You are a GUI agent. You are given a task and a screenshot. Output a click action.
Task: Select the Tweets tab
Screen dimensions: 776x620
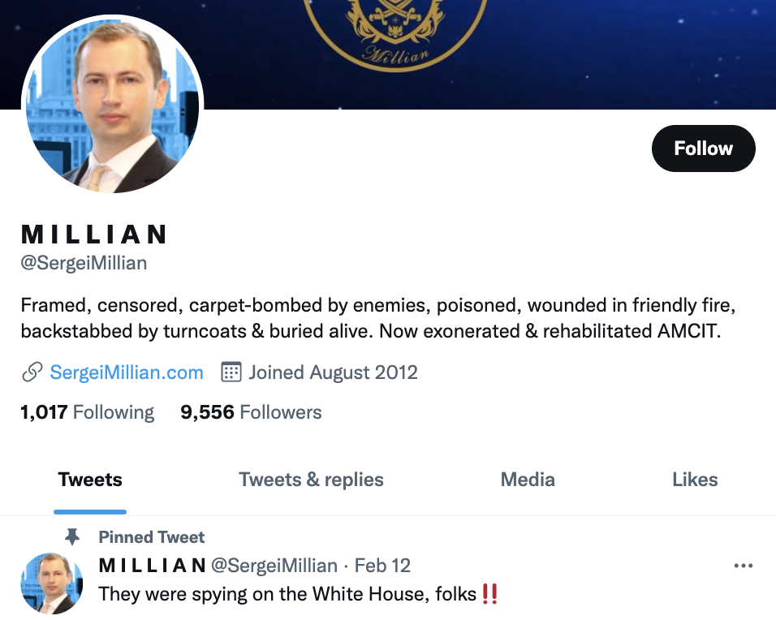(x=90, y=480)
